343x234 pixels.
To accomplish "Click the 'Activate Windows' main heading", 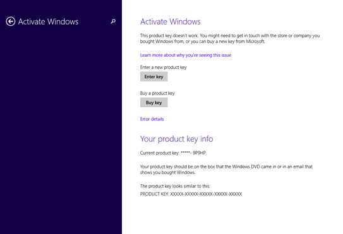I will point(171,21).
